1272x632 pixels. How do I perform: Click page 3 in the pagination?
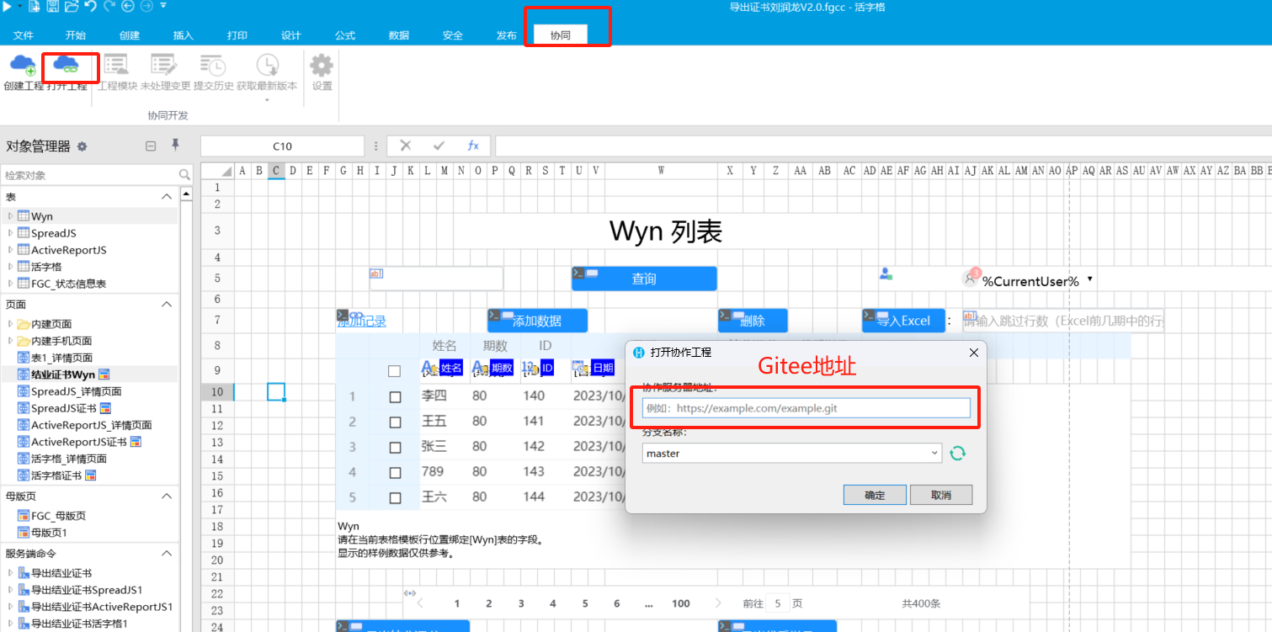(521, 603)
